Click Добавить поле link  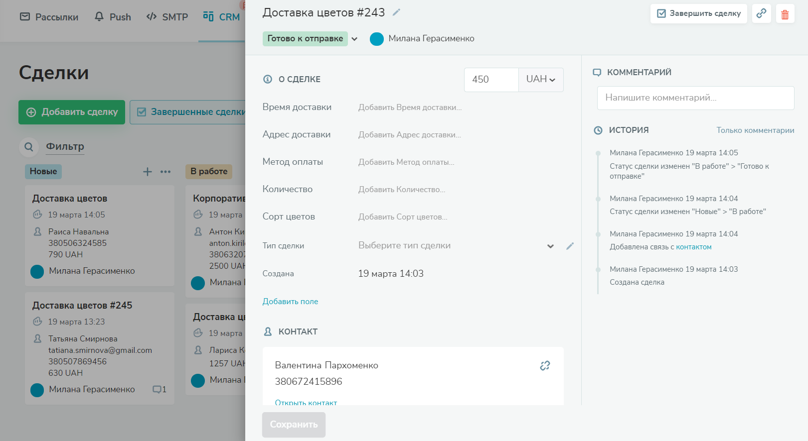[290, 302]
